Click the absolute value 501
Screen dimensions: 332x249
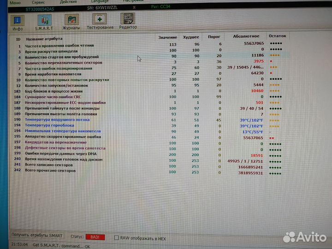(x=259, y=103)
